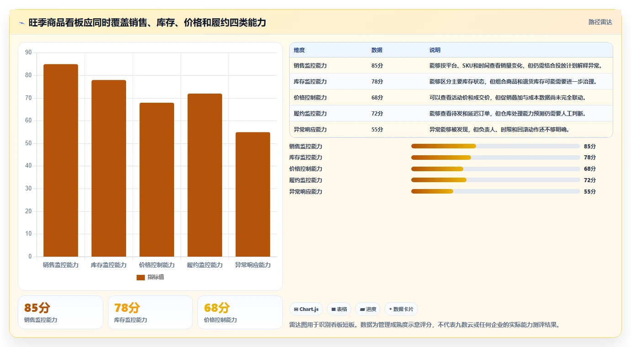This screenshot has height=347, width=631.
Task: Click the 销售监控能力 bar in chart
Action: pyautogui.click(x=61, y=160)
